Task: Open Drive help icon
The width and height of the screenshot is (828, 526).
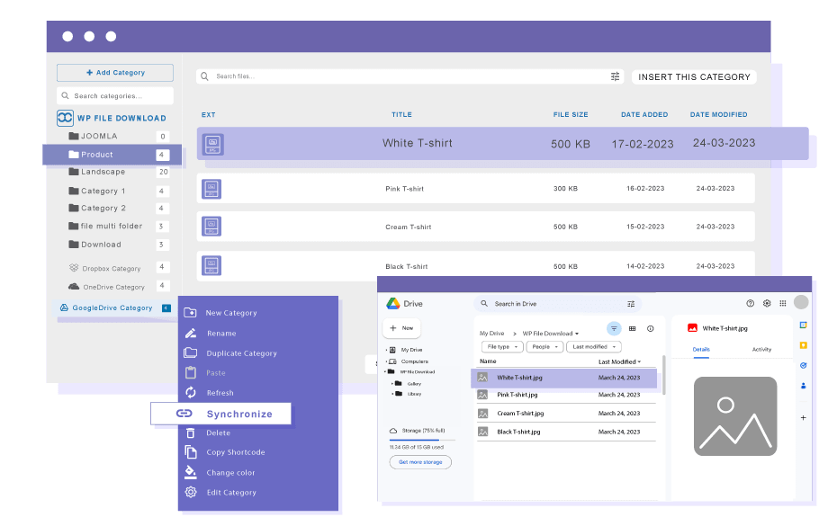Action: click(x=751, y=304)
